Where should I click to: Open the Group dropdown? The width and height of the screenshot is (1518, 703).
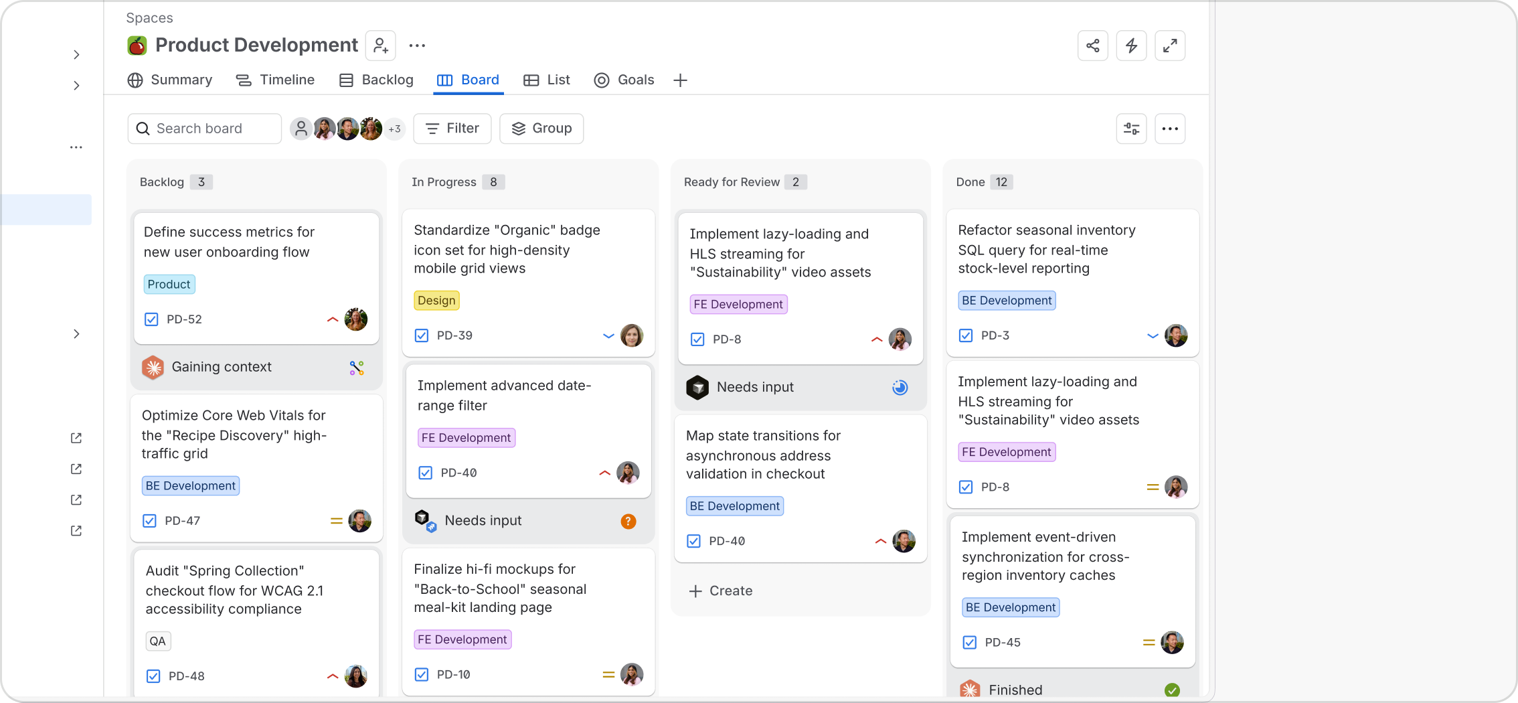[x=541, y=129]
